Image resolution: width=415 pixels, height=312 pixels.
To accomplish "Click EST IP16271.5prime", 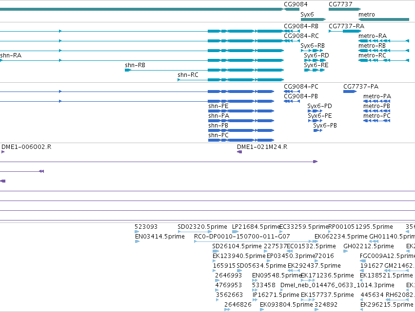I will (255, 300).
